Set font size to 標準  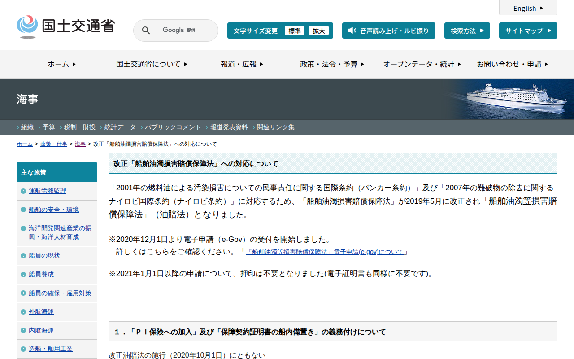pos(295,31)
